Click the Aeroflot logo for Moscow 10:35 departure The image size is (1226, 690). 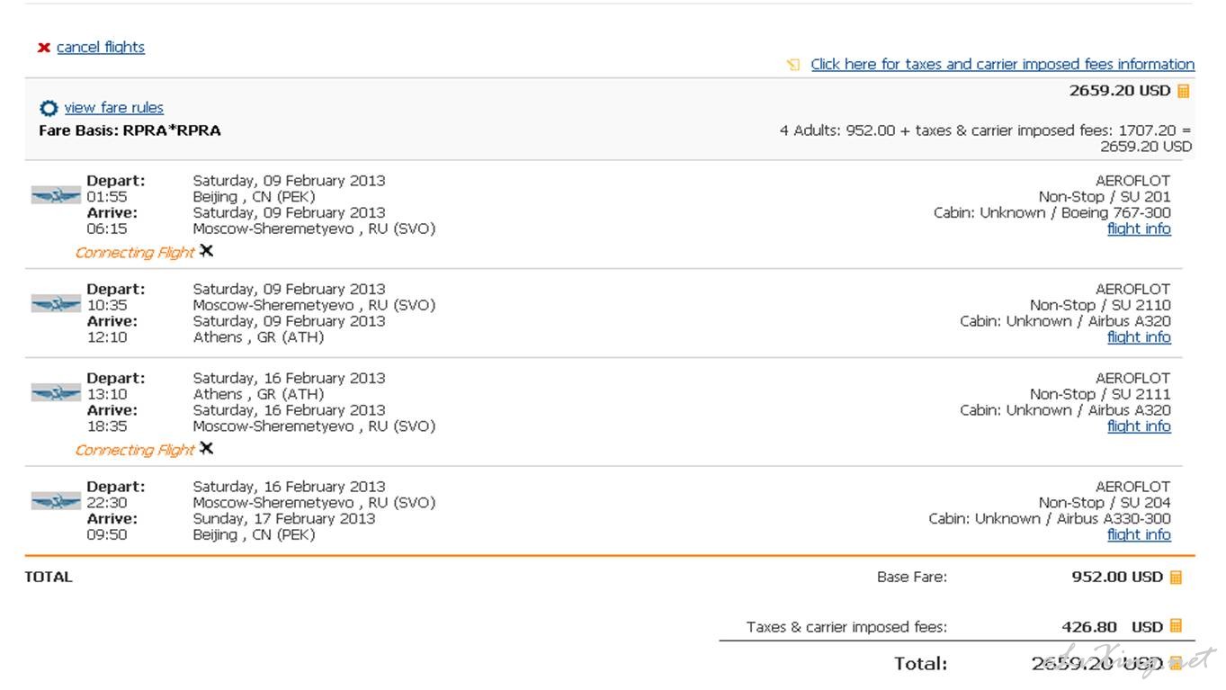[56, 304]
